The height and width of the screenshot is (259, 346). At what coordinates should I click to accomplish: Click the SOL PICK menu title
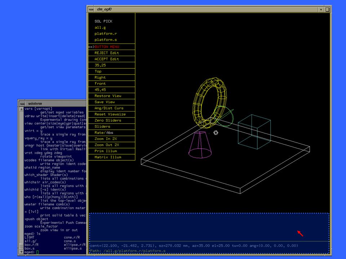click(x=103, y=21)
